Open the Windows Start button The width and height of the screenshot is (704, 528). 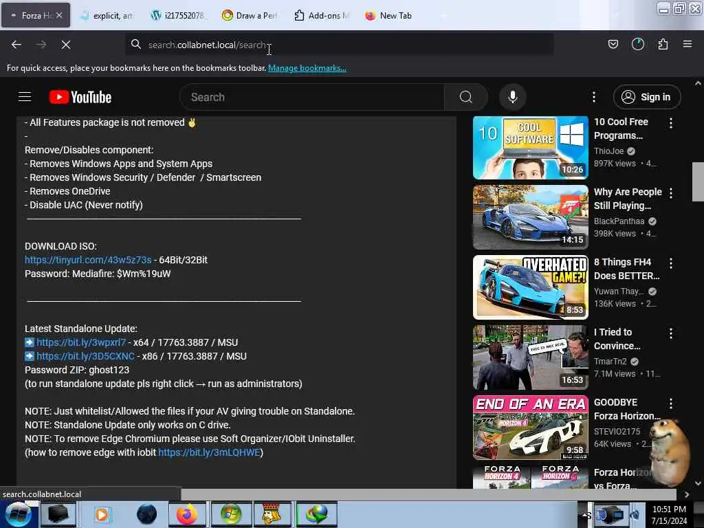pos(19,514)
